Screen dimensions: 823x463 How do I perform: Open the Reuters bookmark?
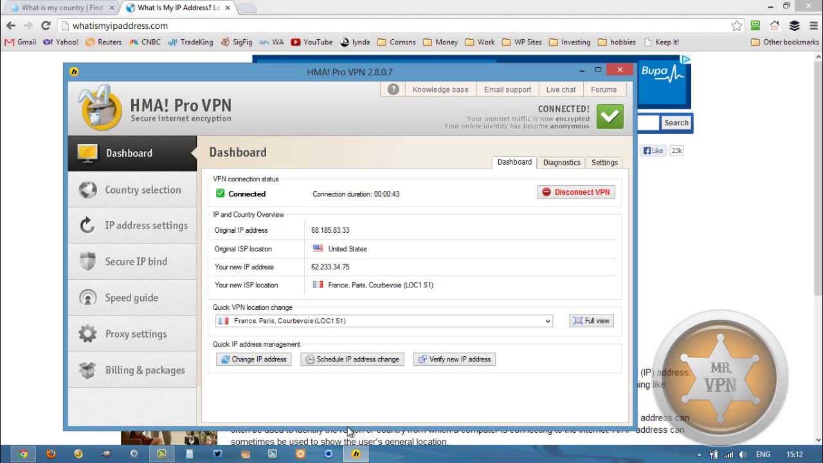click(104, 42)
